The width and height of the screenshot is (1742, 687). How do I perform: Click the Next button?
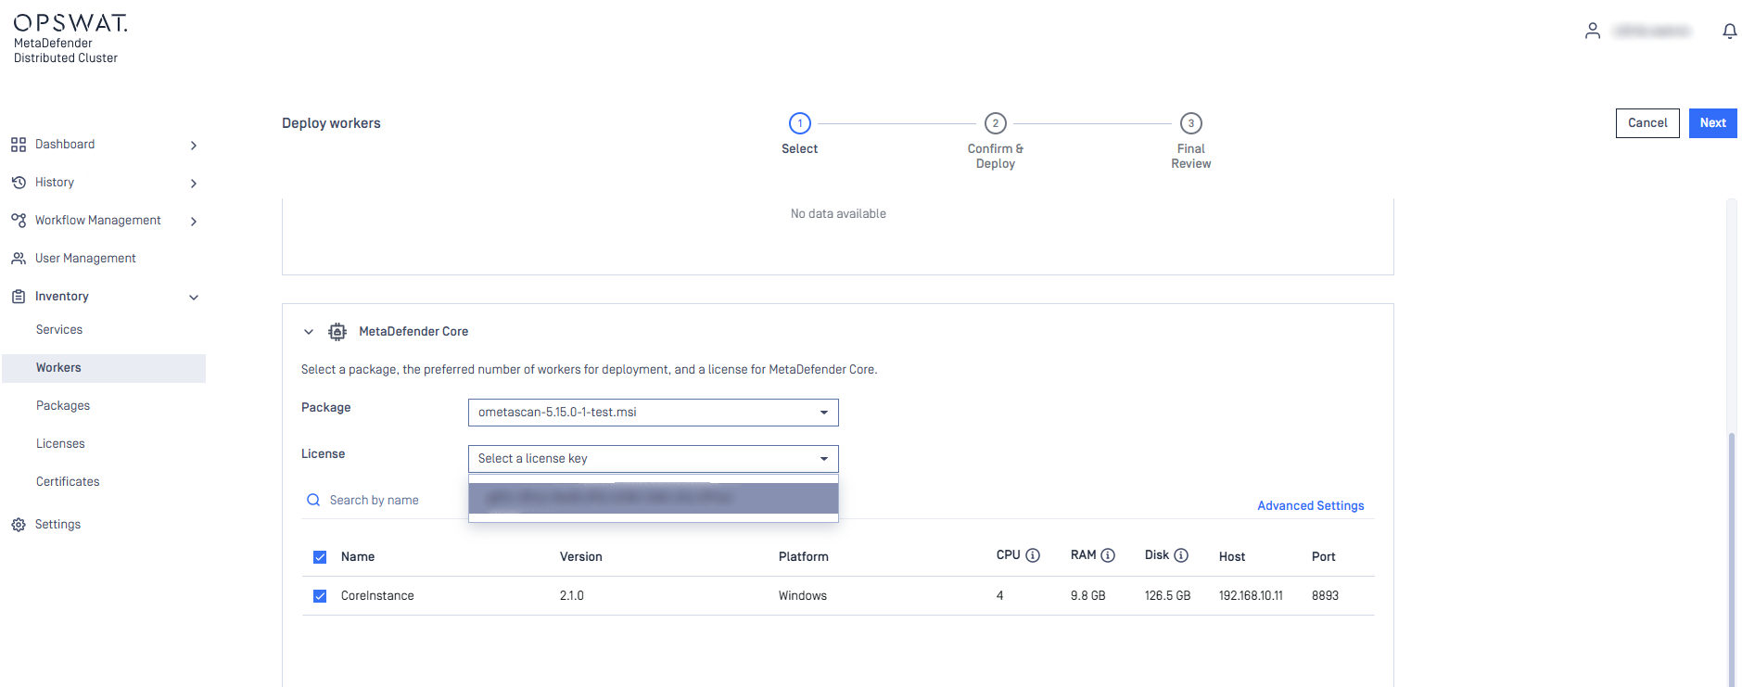[1712, 123]
